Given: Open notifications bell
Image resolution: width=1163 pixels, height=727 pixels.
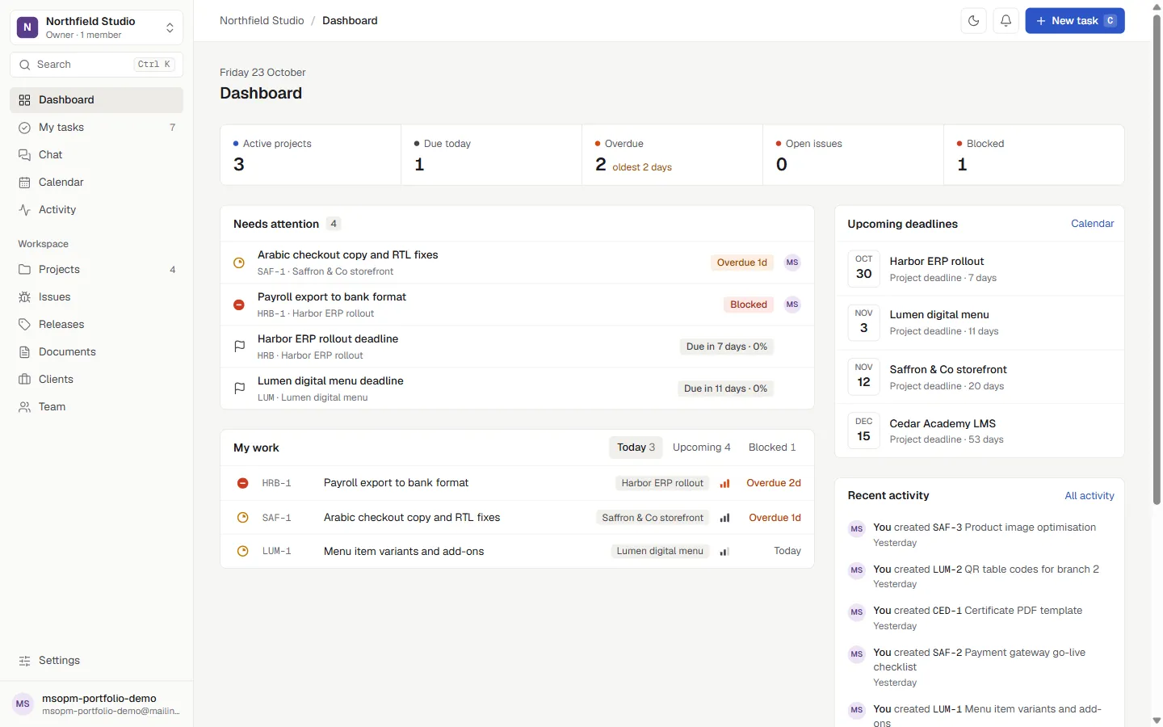Looking at the screenshot, I should pyautogui.click(x=1006, y=21).
